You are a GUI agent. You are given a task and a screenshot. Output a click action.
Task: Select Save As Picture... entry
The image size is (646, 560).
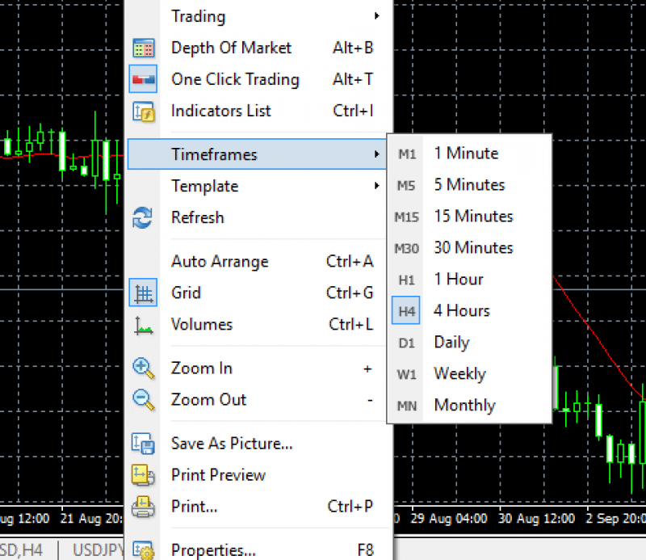point(258,444)
